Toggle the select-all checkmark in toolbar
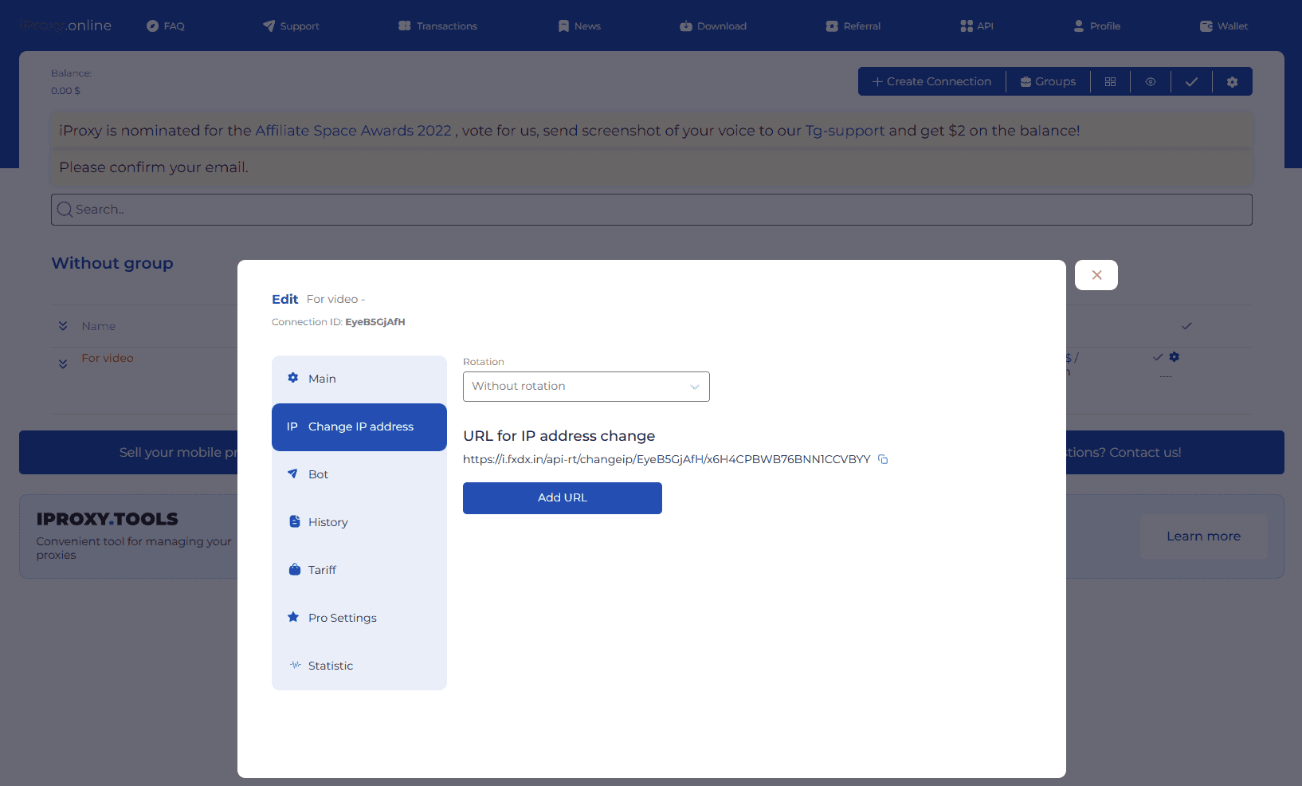This screenshot has width=1302, height=786. (1191, 81)
